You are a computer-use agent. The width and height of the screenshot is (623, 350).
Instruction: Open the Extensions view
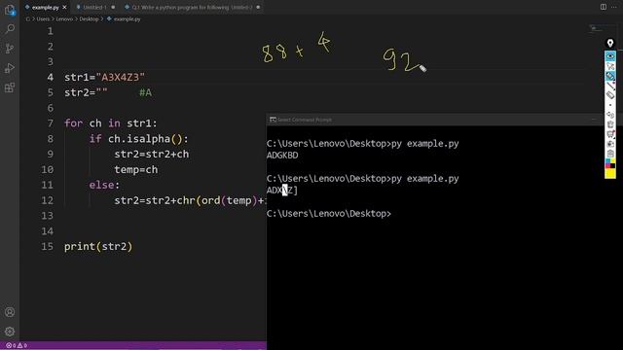(10, 87)
